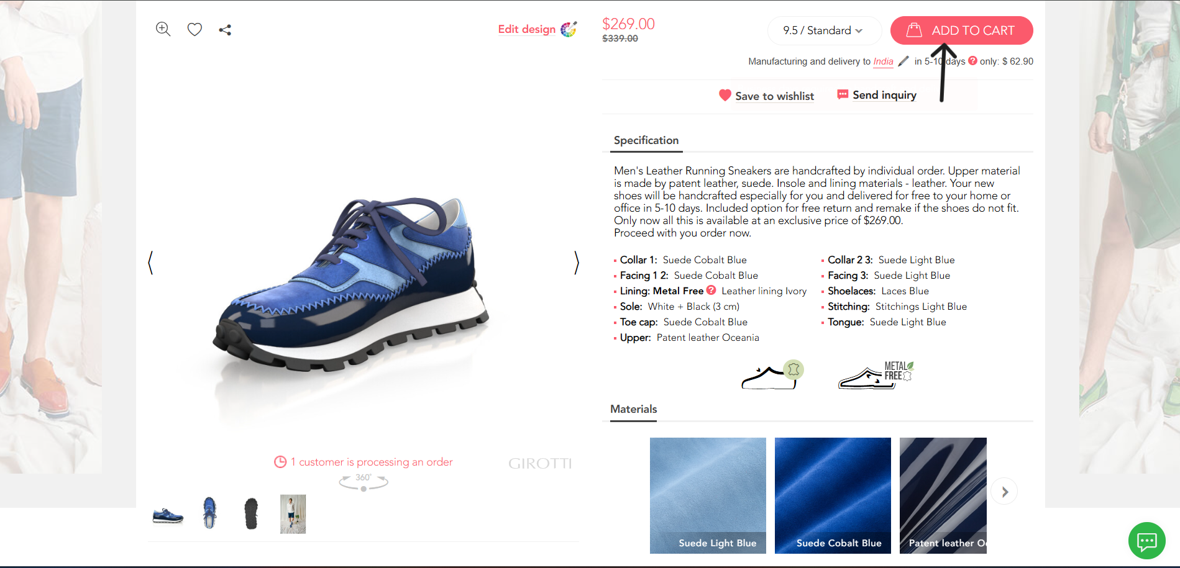Viewport: 1180px width, 568px height.
Task: Open the 9.5 / Standard size dropdown
Action: click(824, 30)
